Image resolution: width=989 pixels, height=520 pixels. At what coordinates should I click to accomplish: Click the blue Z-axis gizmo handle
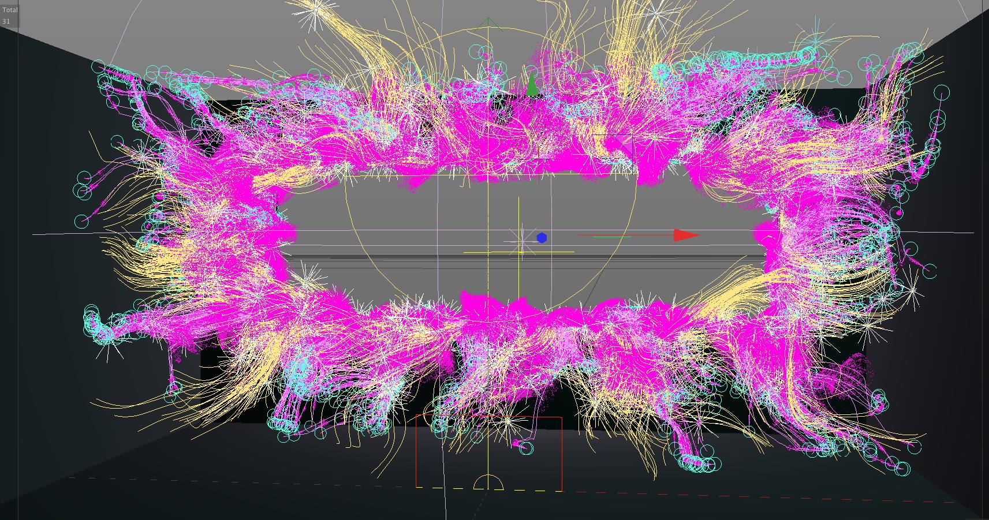pyautogui.click(x=542, y=238)
